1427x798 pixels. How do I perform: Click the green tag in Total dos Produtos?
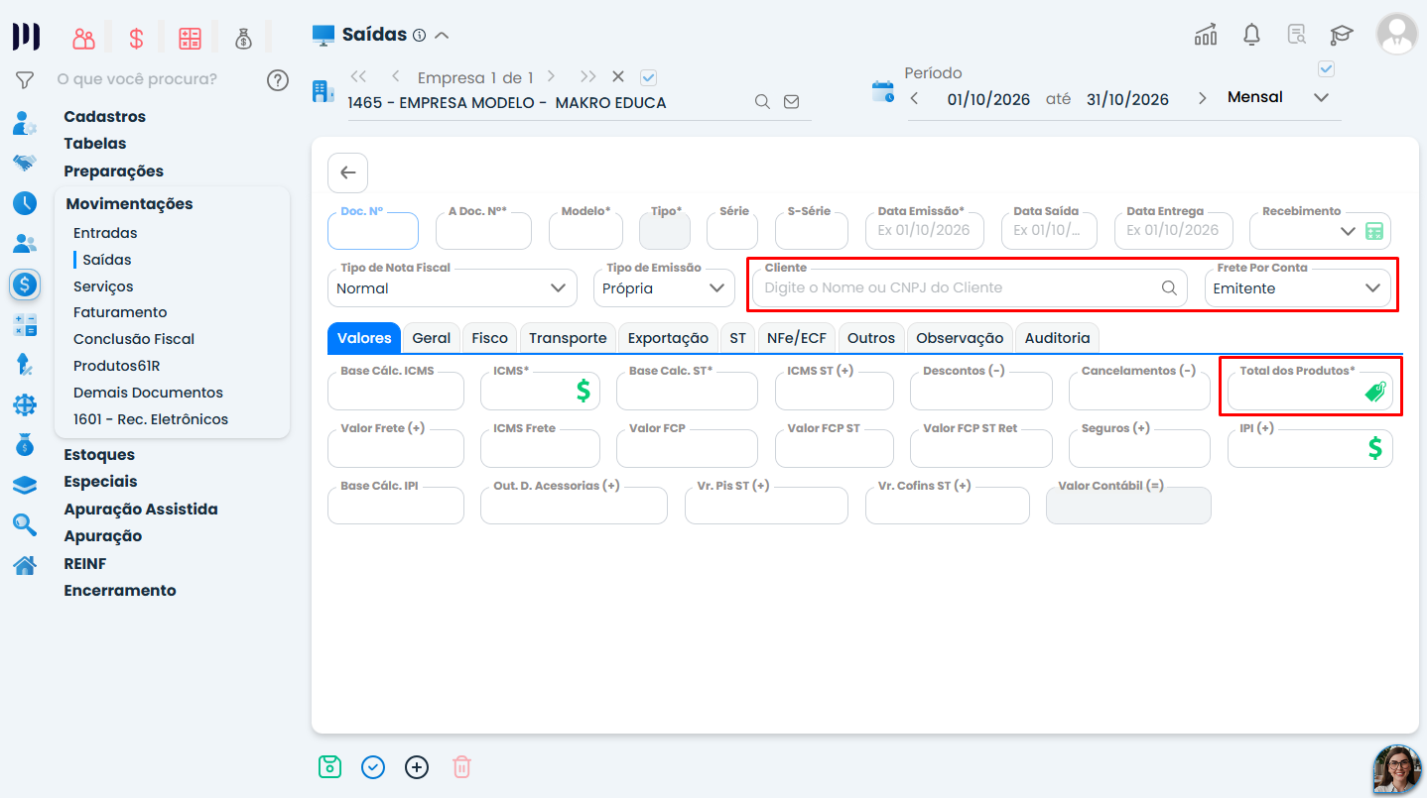tap(1375, 393)
